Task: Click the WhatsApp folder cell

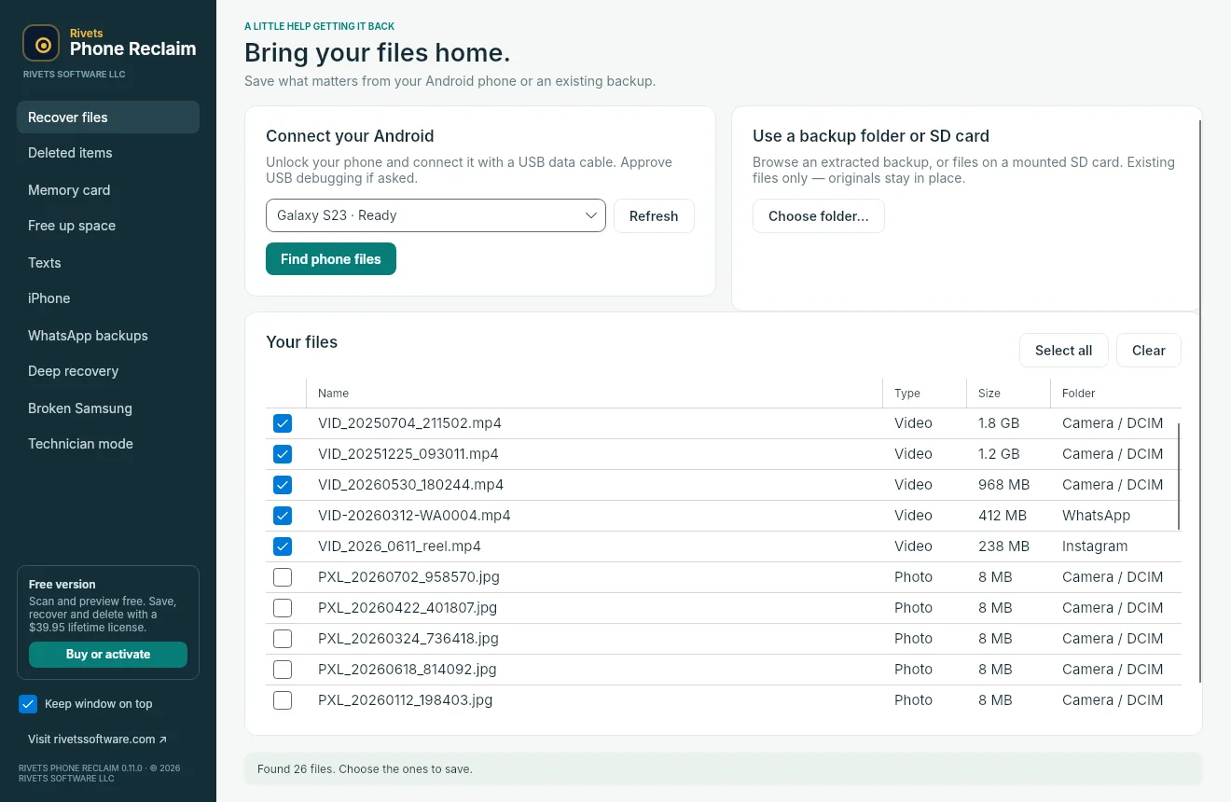Action: (1096, 516)
